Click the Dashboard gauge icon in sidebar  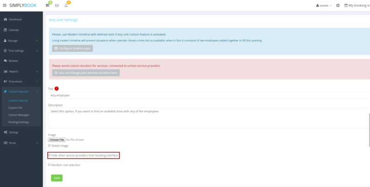pos(5,19)
